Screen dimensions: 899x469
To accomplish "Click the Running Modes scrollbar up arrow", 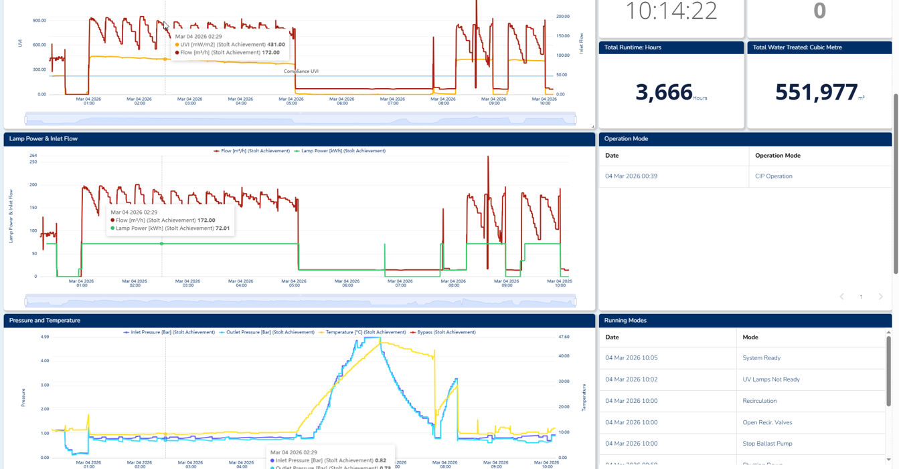I will click(x=888, y=332).
